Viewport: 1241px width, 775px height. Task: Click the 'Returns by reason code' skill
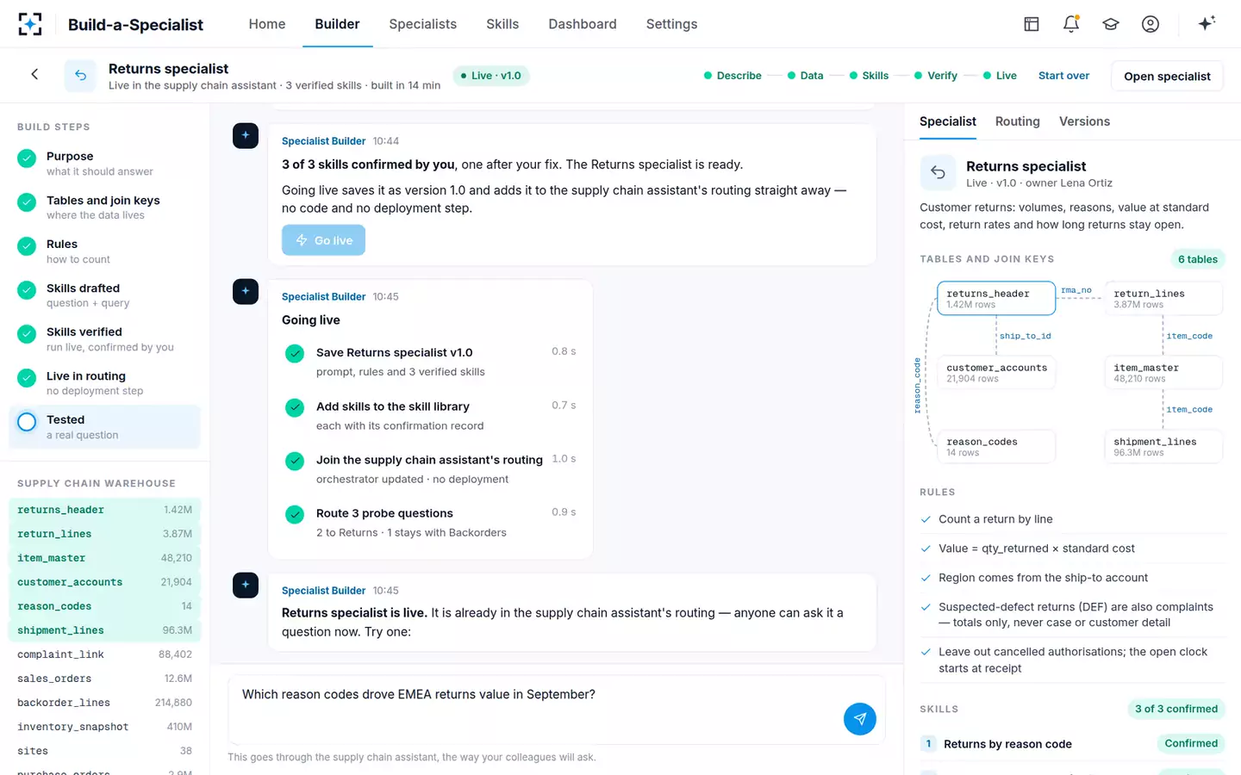tap(1072, 744)
